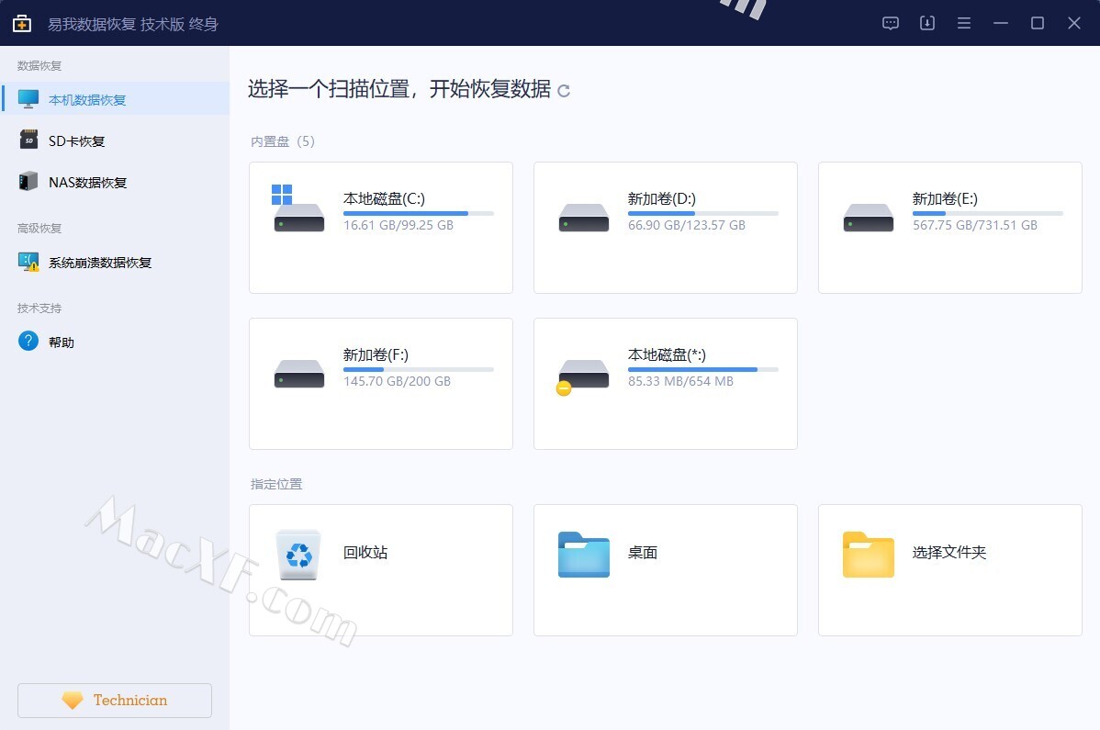Click the Windows system drive icon for C:

(x=298, y=208)
